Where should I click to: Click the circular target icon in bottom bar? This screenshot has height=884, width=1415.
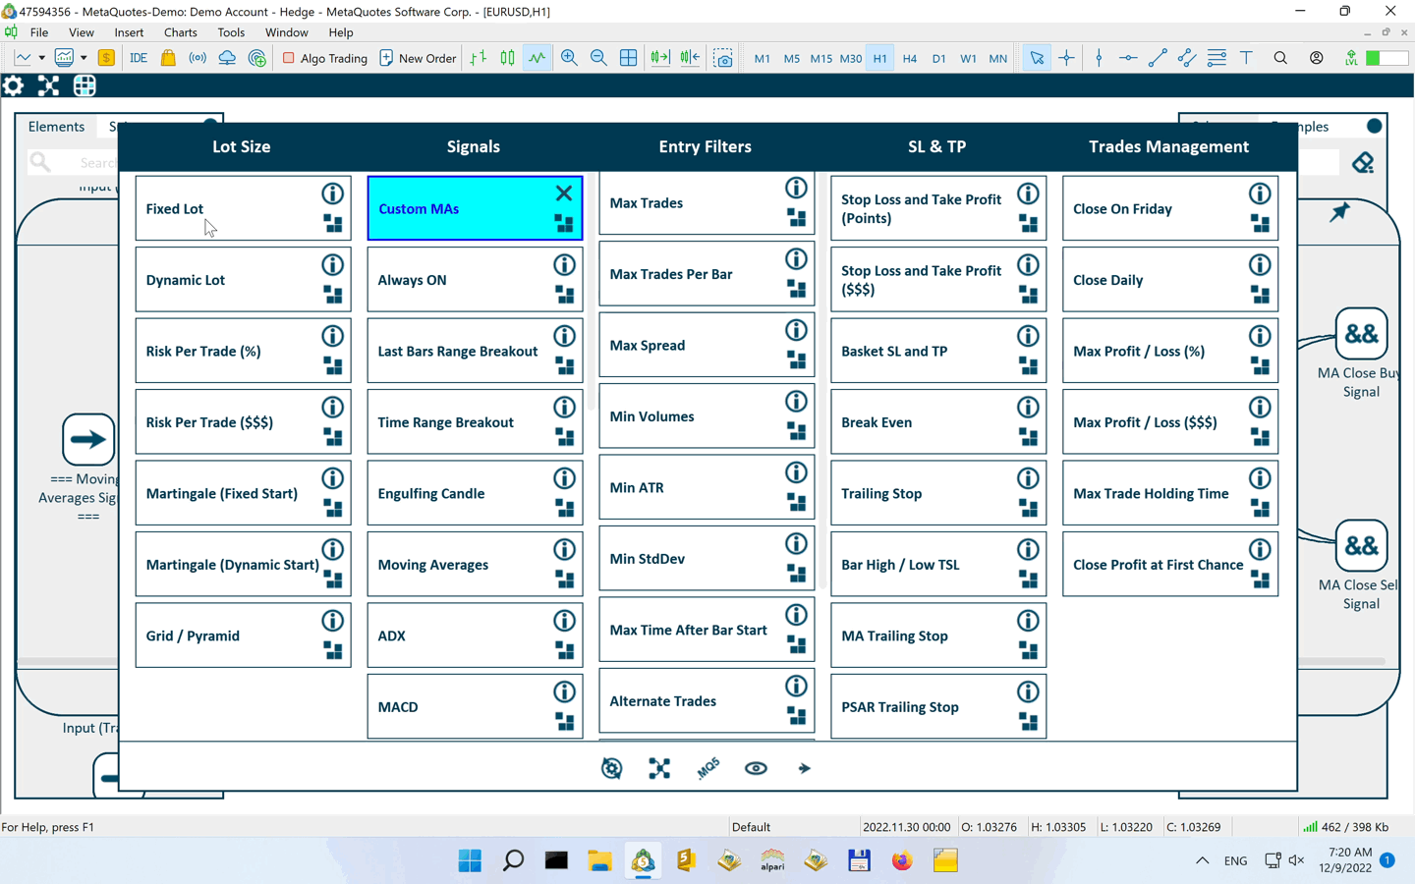click(611, 768)
